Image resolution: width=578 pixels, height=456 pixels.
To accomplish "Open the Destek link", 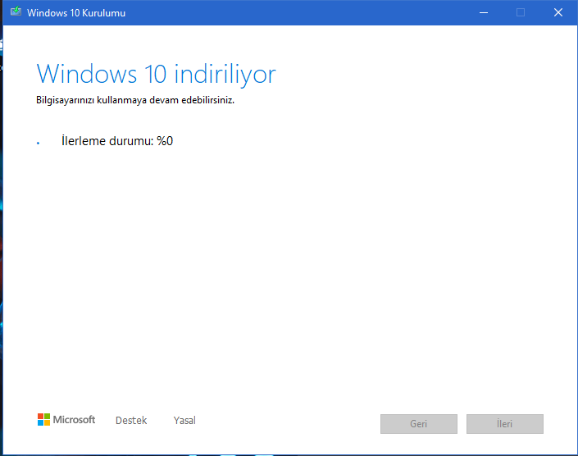I will coord(131,420).
